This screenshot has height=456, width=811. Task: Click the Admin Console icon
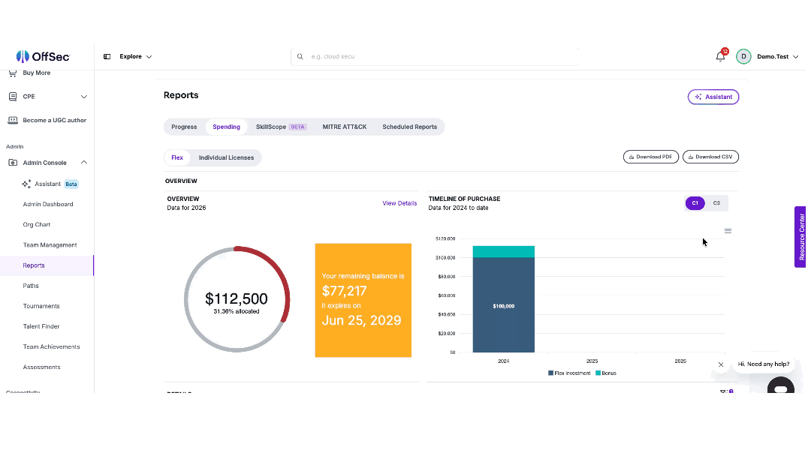coord(13,163)
